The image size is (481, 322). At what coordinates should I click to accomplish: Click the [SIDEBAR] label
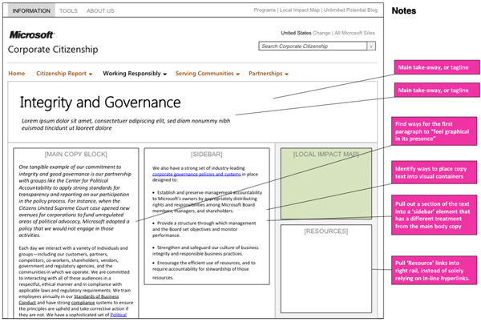pyautogui.click(x=207, y=154)
